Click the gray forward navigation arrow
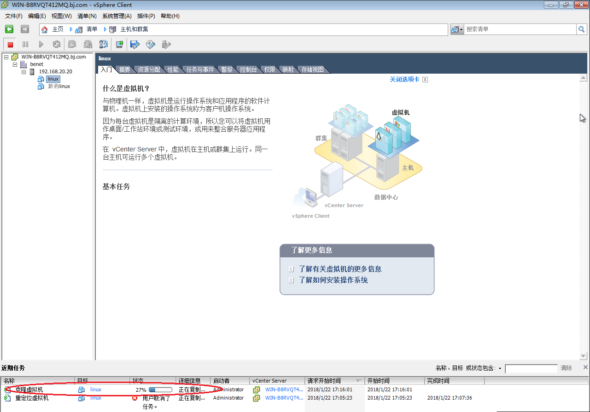This screenshot has width=590, height=412. coord(25,29)
